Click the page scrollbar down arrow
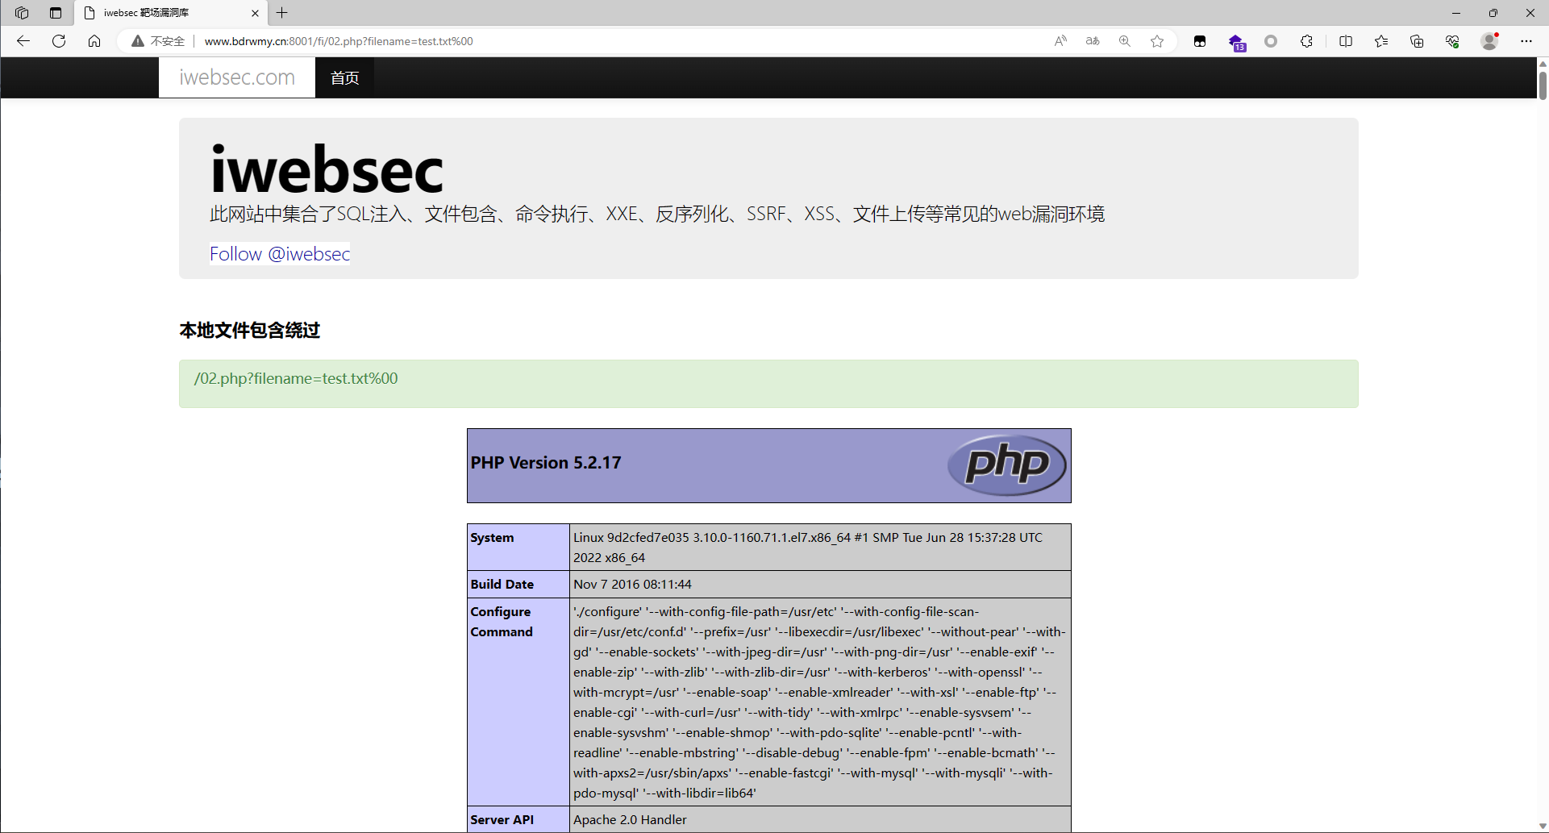The image size is (1549, 833). [x=1543, y=827]
